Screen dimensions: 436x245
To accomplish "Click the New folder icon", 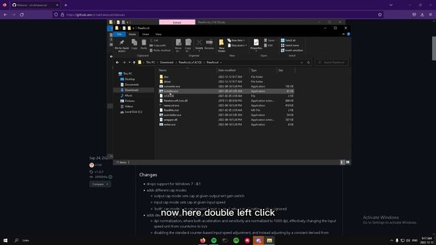I will pos(221,42).
